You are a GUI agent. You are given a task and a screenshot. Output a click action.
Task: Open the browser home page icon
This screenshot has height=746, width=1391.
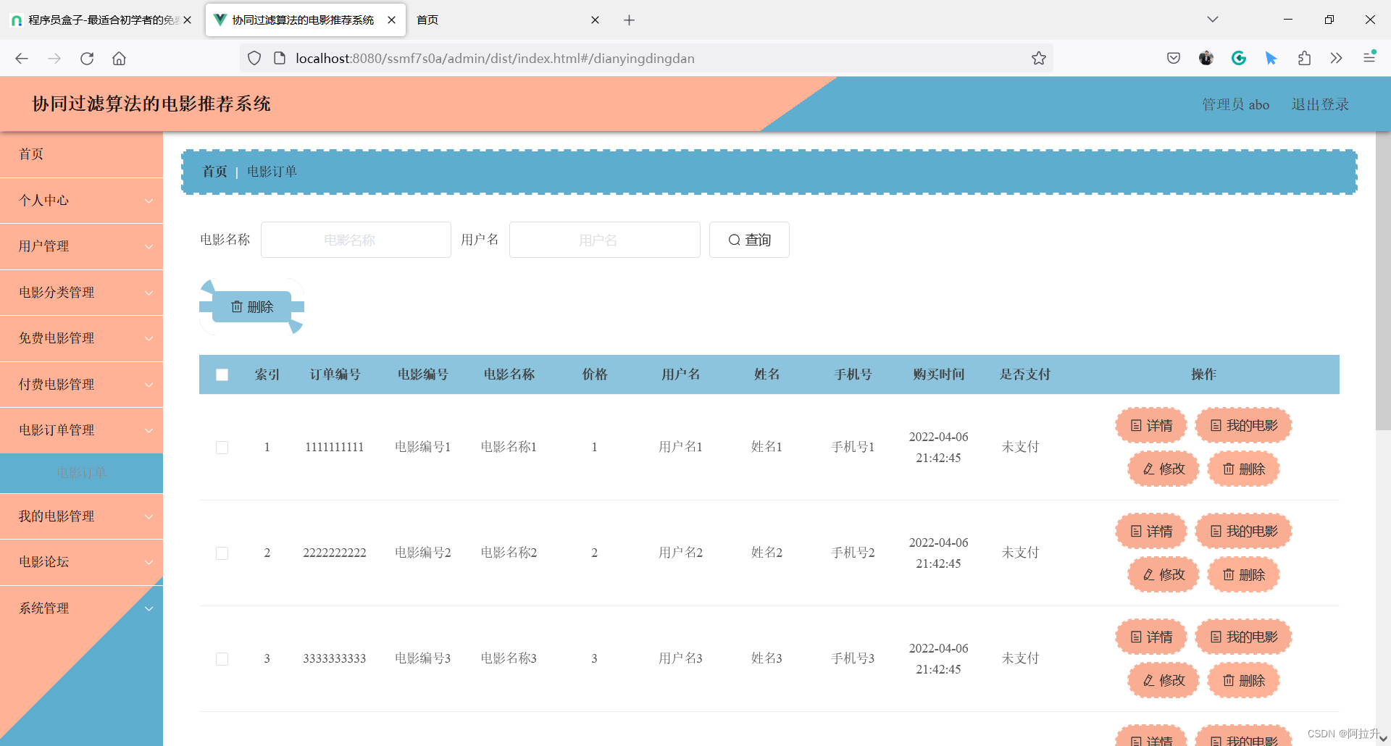(119, 59)
